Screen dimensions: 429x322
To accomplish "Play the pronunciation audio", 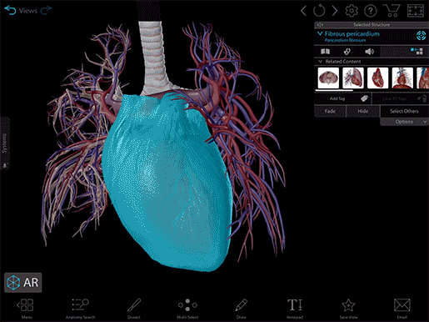I will click(x=369, y=52).
